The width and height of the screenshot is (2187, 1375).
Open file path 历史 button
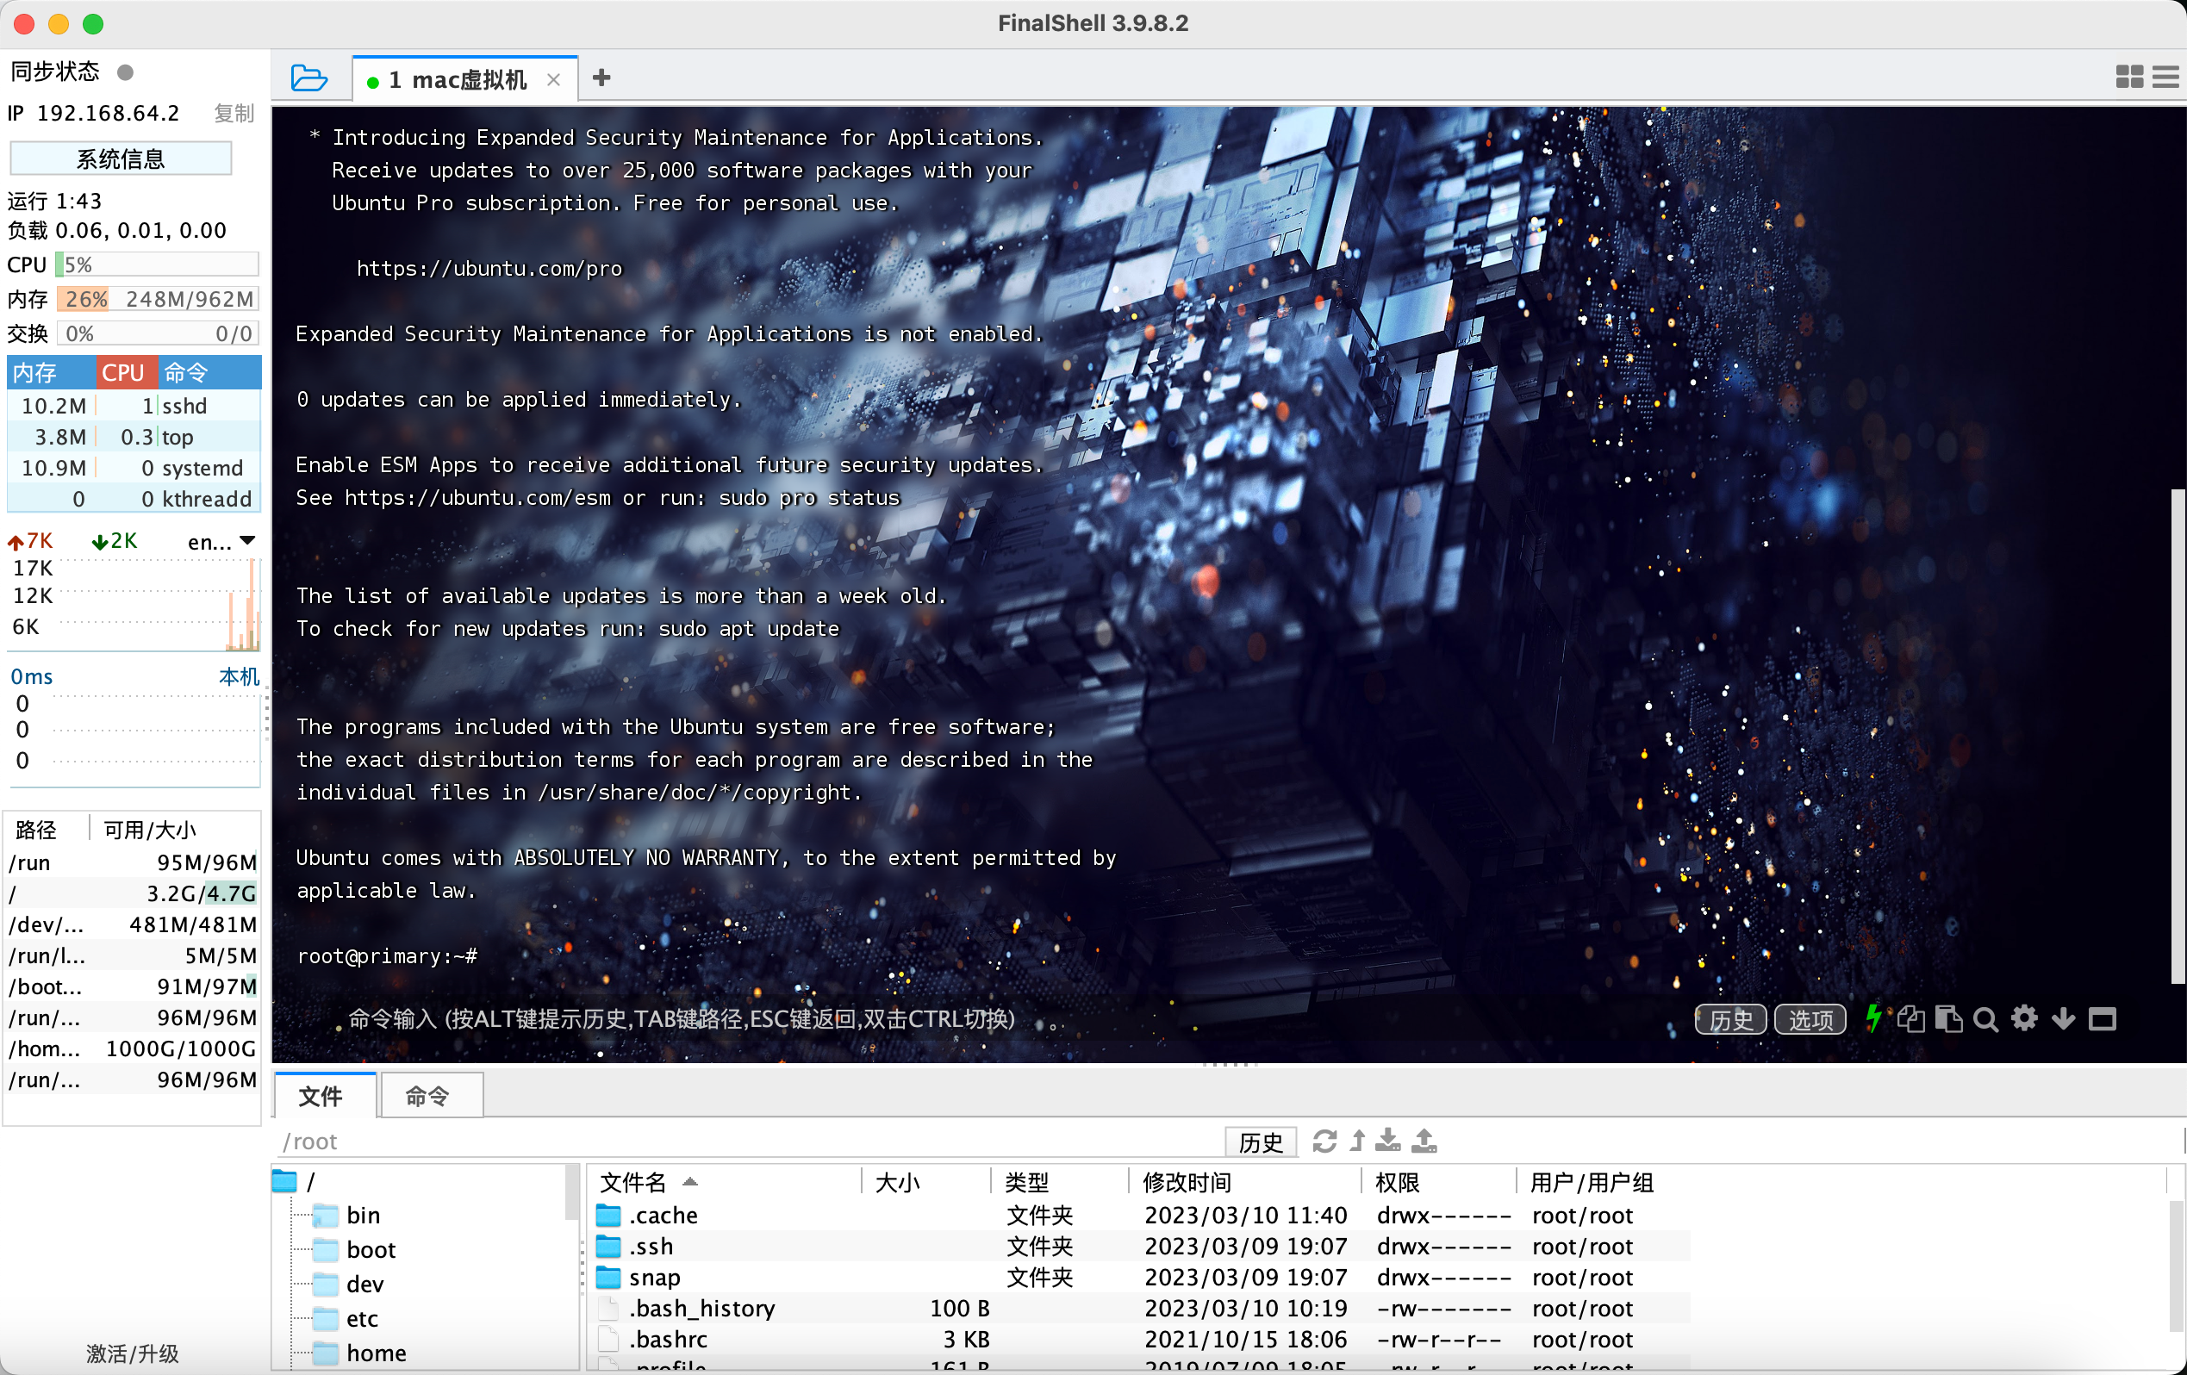[1262, 1142]
